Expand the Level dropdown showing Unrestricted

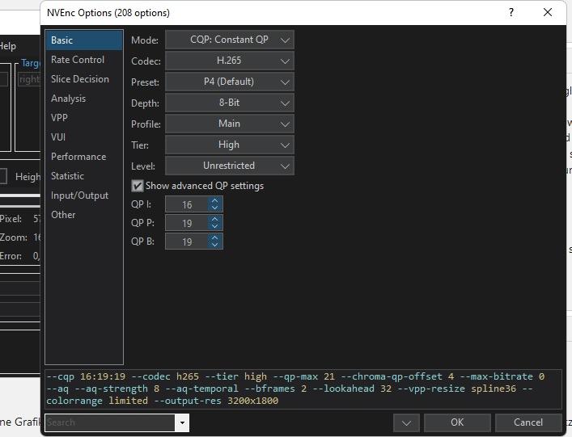pyautogui.click(x=230, y=166)
